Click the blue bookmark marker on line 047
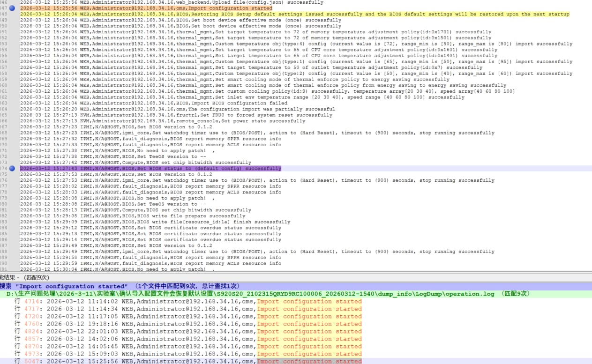This screenshot has height=364, width=592. pyautogui.click(x=12, y=8)
